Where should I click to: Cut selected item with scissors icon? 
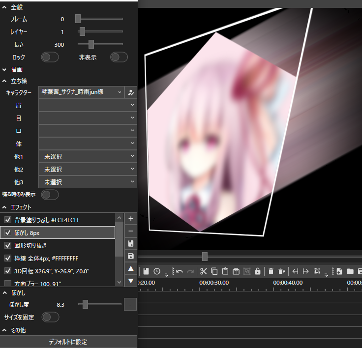pyautogui.click(x=204, y=271)
